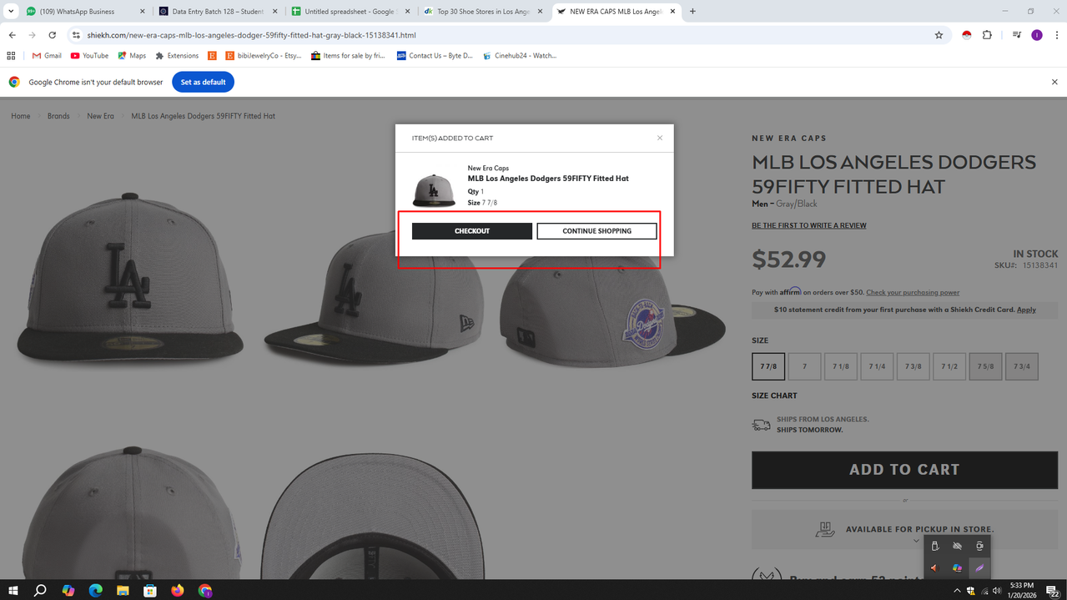Open the Extensions puzzle icon
The height and width of the screenshot is (600, 1067).
987,35
